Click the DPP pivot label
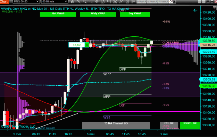Viewport: 217px width, 137px height. 123,69
